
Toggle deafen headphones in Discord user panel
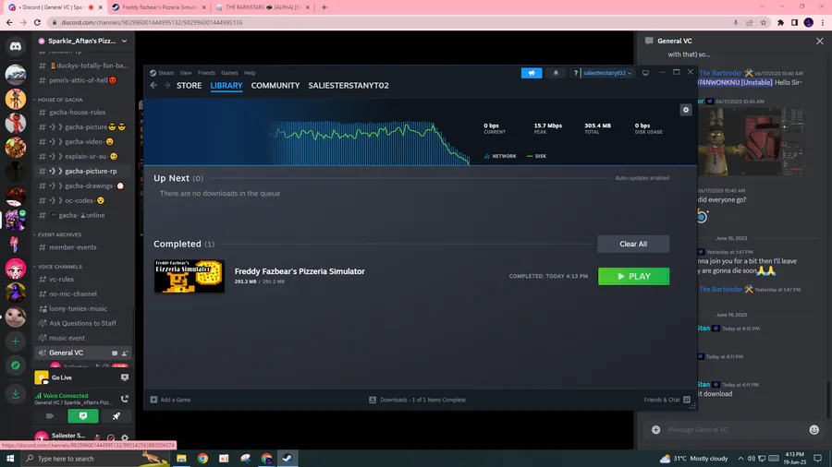pyautogui.click(x=111, y=437)
